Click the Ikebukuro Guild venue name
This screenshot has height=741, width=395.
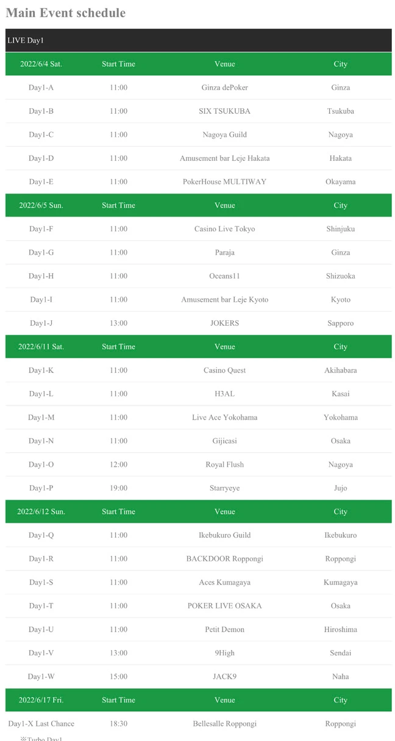tap(224, 535)
